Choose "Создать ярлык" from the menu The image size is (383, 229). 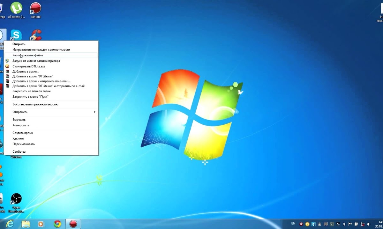23,133
